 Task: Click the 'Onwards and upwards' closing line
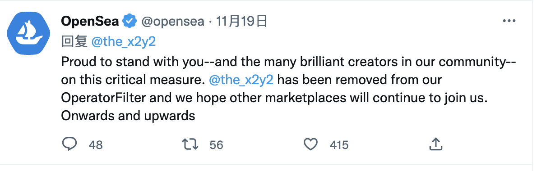click(x=128, y=116)
